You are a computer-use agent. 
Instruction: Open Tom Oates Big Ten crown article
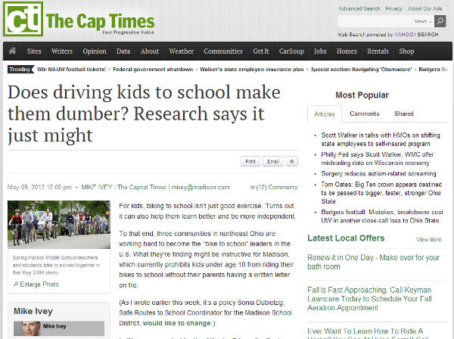(x=381, y=193)
